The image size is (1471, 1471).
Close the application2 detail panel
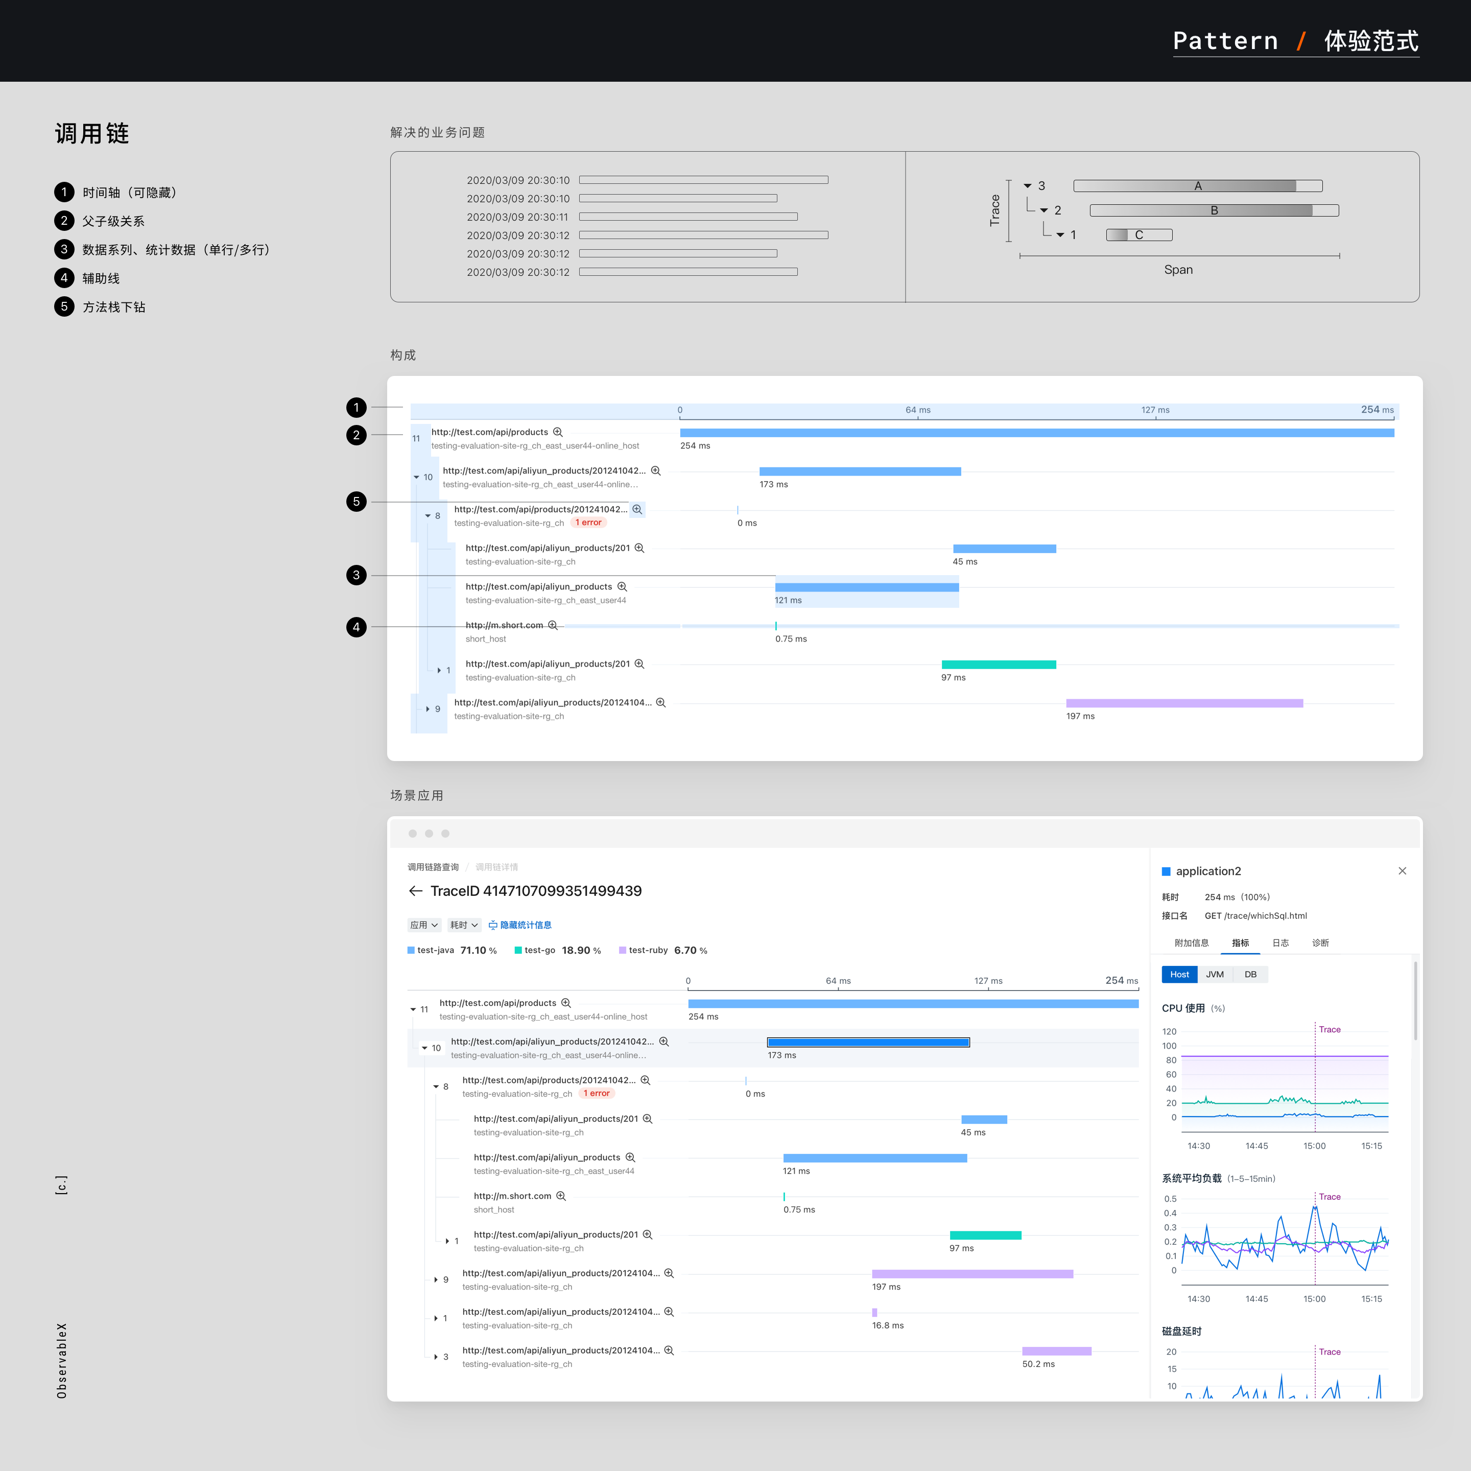tap(1402, 871)
